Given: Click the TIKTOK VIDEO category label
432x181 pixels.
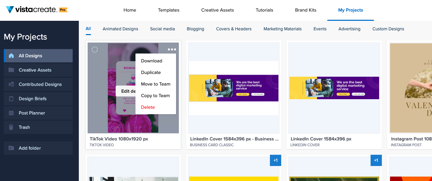Looking at the screenshot, I should point(102,145).
